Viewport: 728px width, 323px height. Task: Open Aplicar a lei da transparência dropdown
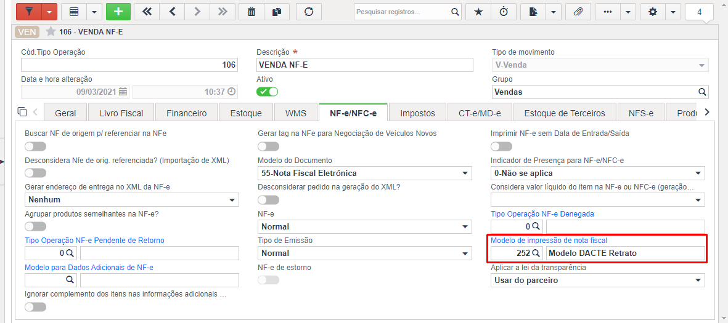(597, 281)
